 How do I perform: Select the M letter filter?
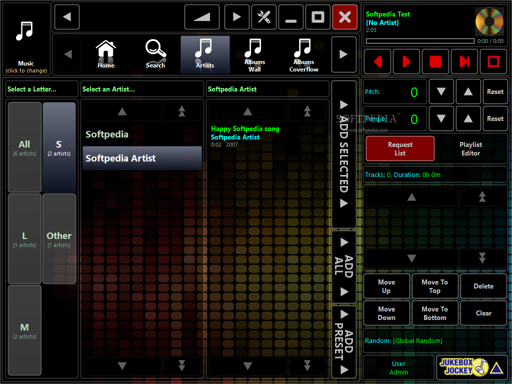pos(24,330)
